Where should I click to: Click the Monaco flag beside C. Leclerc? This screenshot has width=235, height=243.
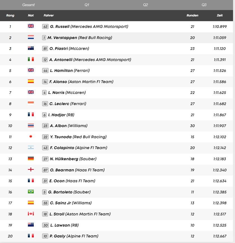pyautogui.click(x=31, y=104)
